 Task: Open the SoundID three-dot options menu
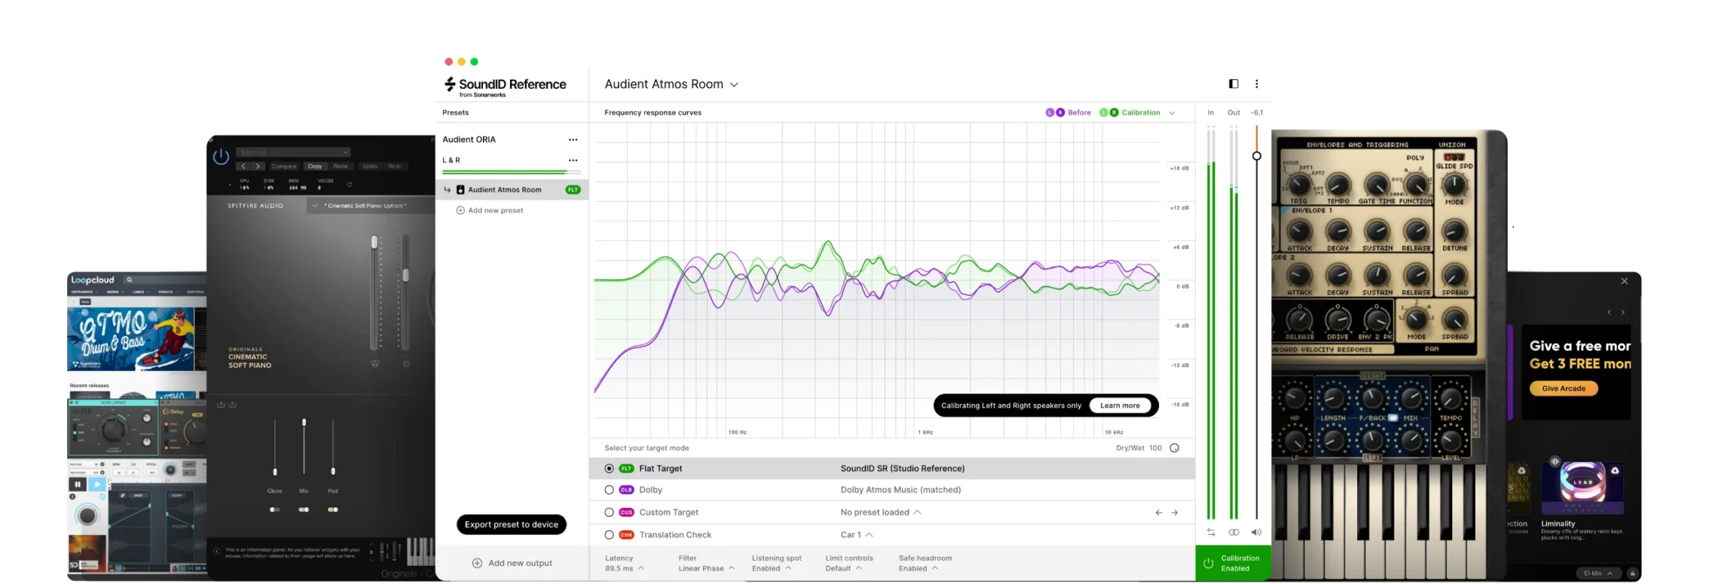click(1256, 84)
